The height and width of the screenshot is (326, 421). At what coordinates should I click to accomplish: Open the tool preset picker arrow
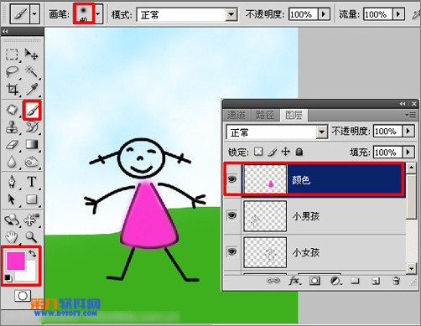point(34,13)
